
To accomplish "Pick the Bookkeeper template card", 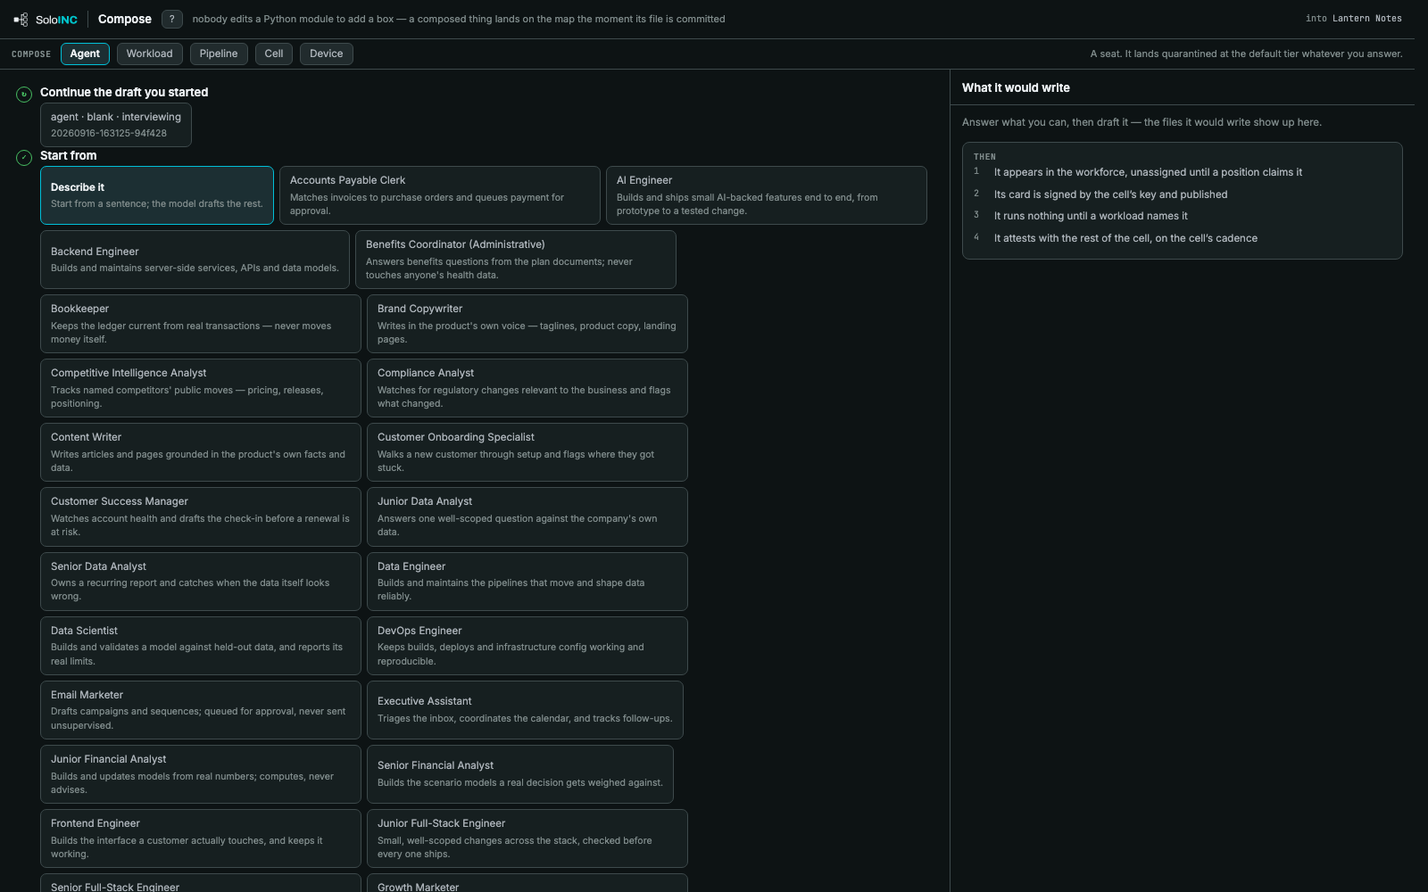I will [x=201, y=324].
